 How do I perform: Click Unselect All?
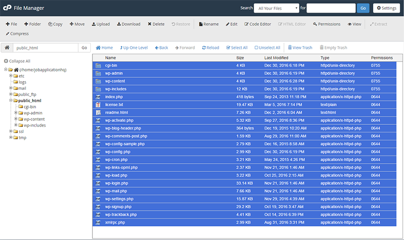[x=267, y=48]
